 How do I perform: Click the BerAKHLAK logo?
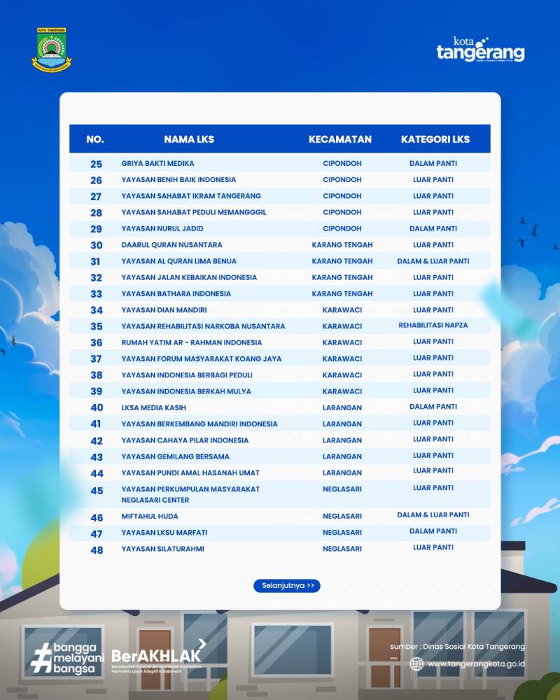[158, 655]
